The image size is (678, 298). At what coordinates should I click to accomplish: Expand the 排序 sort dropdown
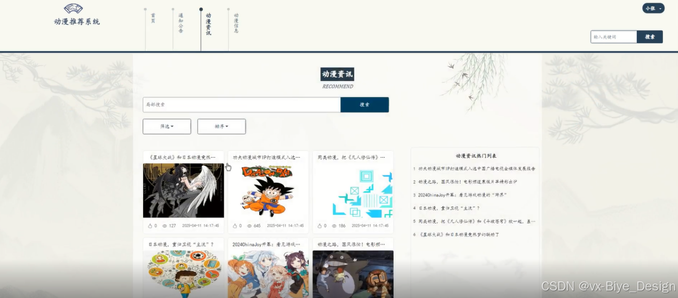coord(221,126)
